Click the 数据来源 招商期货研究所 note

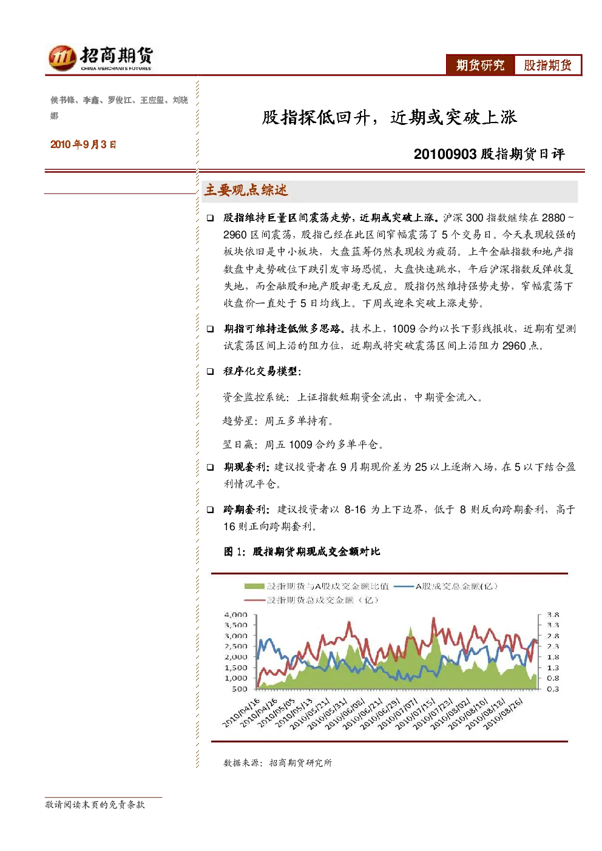278,762
